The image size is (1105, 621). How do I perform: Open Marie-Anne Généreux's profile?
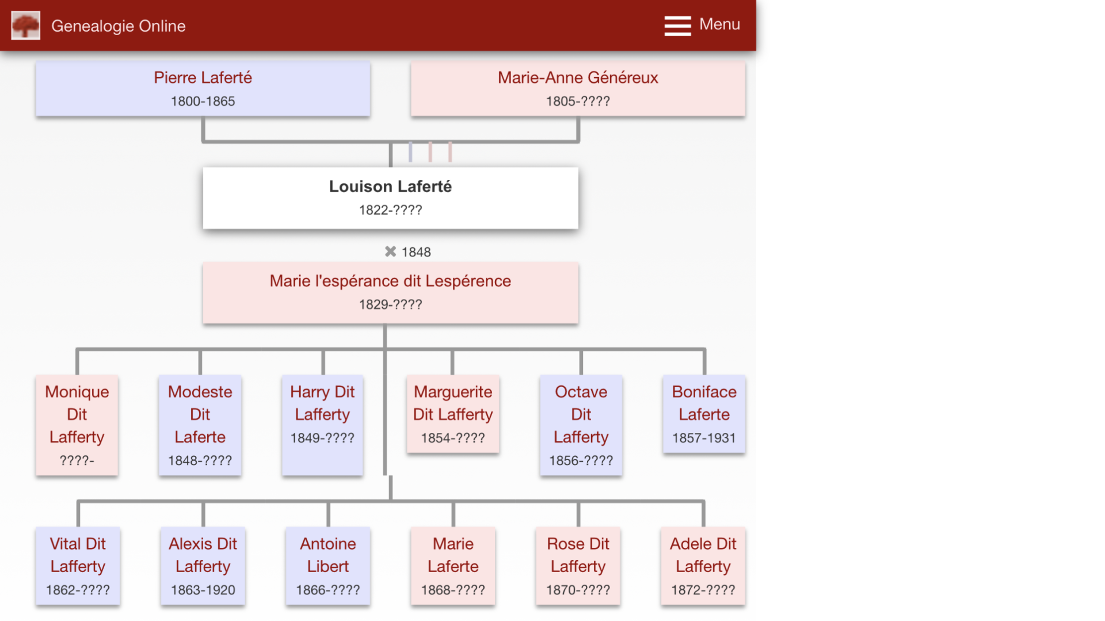(x=578, y=89)
